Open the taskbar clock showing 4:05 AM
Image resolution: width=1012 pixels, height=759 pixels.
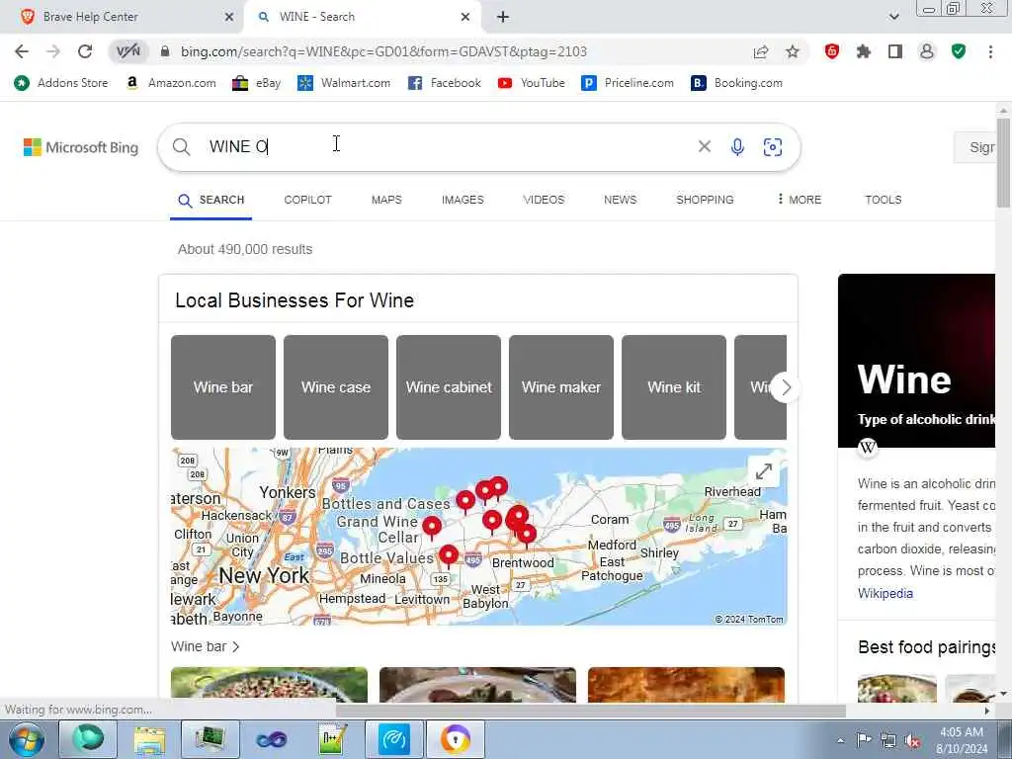pos(962,740)
